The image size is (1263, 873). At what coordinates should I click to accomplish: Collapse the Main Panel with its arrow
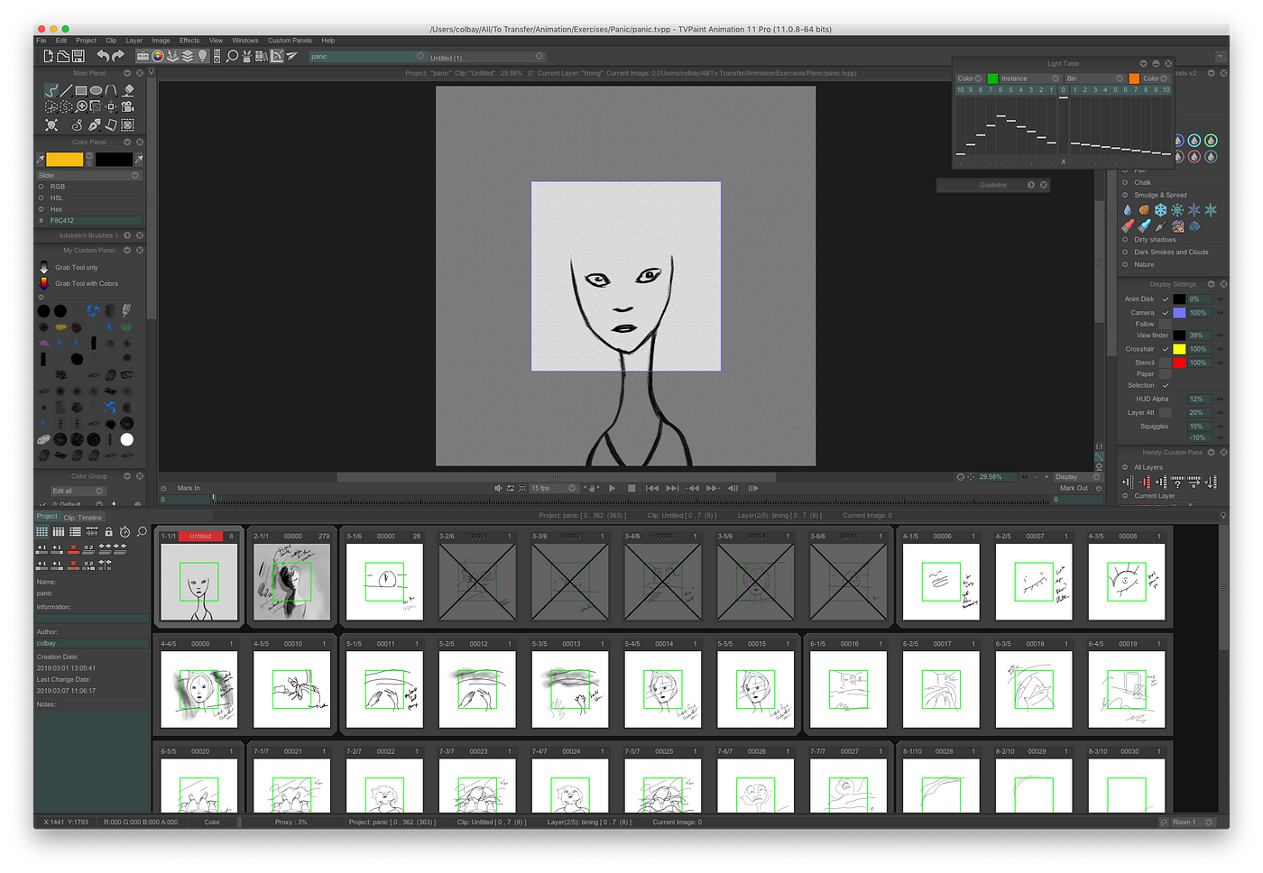click(127, 73)
